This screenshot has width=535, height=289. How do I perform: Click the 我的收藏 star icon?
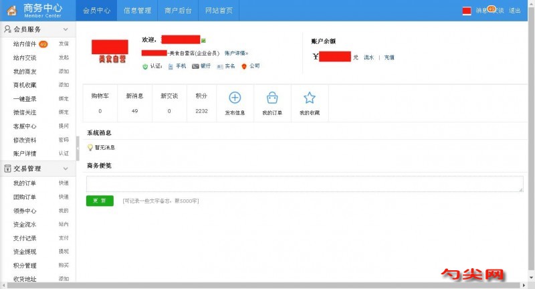pos(309,98)
